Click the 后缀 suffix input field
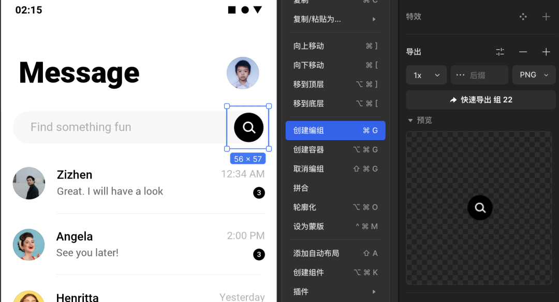 click(x=479, y=75)
